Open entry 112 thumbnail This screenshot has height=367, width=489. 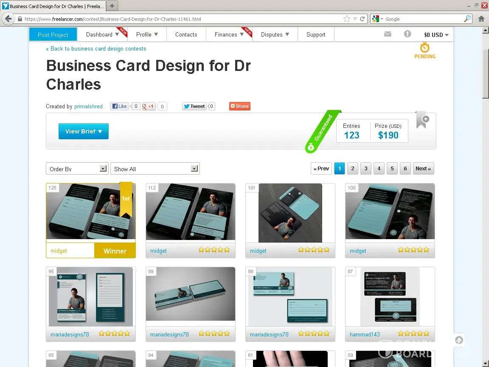click(x=191, y=212)
